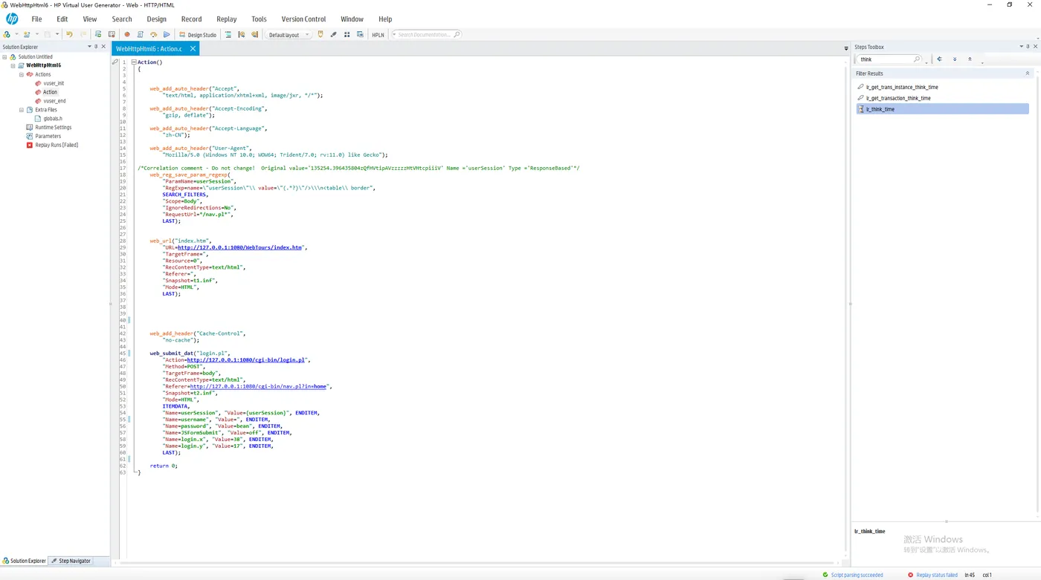Collapse the Filter Results section
Image resolution: width=1041 pixels, height=580 pixels.
pos(1028,74)
